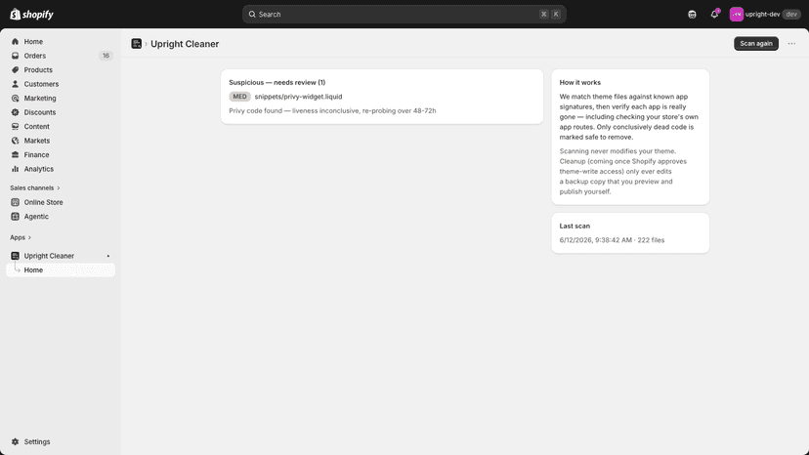Open Upright Cleaner app in sidebar

pyautogui.click(x=61, y=256)
